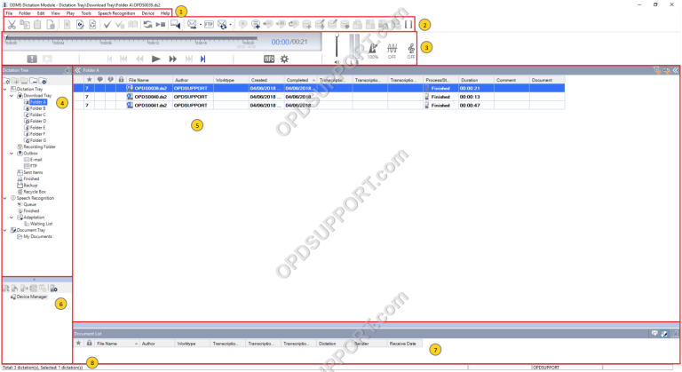Viewport: 682px width, 372px height.
Task: Click the double-chevron left of Folder A title
Action: (x=78, y=70)
